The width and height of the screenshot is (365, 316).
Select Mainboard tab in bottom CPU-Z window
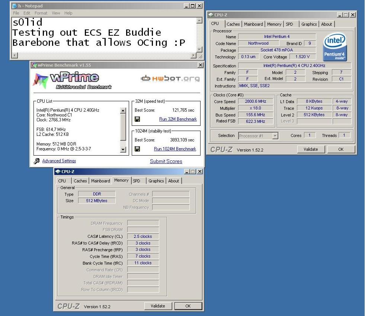click(x=100, y=181)
